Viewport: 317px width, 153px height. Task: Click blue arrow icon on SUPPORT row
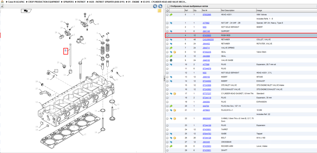(x=171, y=31)
